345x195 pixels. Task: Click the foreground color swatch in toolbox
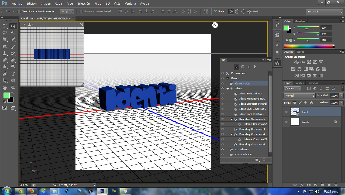pyautogui.click(x=6, y=95)
